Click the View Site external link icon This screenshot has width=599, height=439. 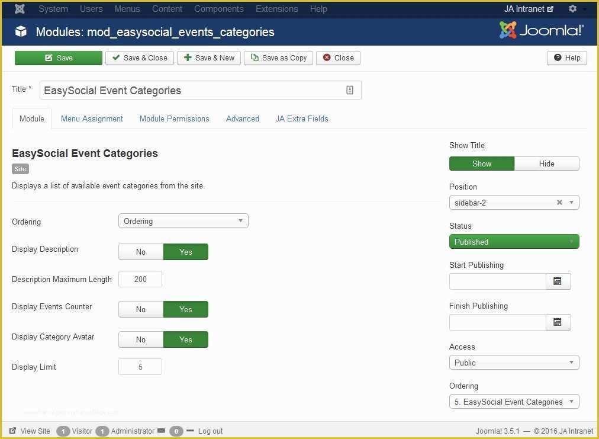(12, 431)
